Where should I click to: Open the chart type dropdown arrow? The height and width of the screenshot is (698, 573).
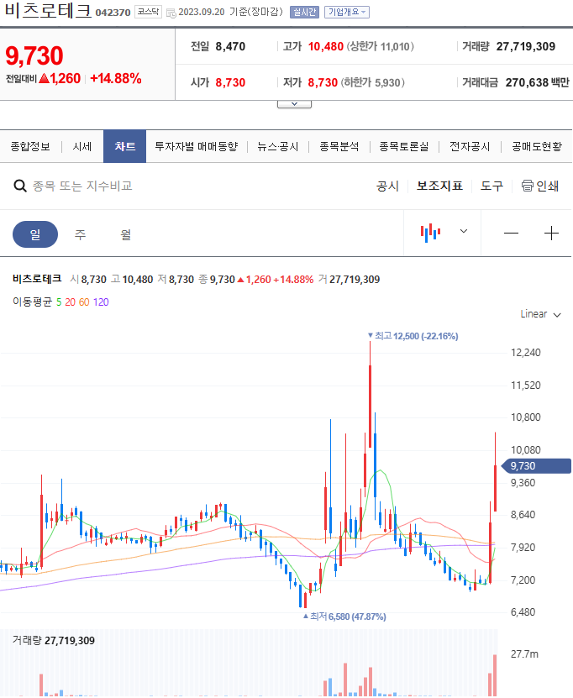464,231
